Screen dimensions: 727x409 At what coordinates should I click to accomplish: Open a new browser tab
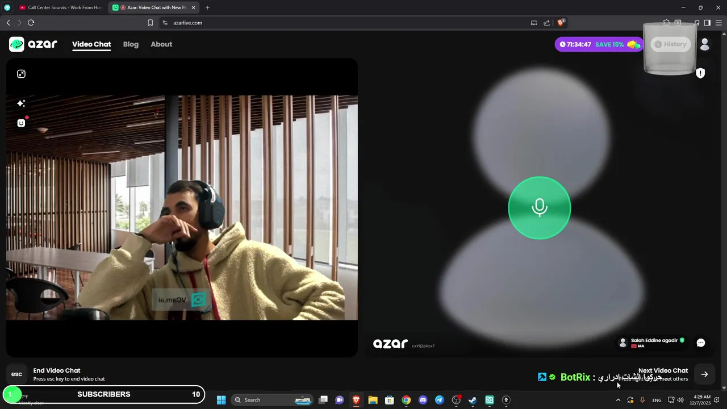pos(207,7)
